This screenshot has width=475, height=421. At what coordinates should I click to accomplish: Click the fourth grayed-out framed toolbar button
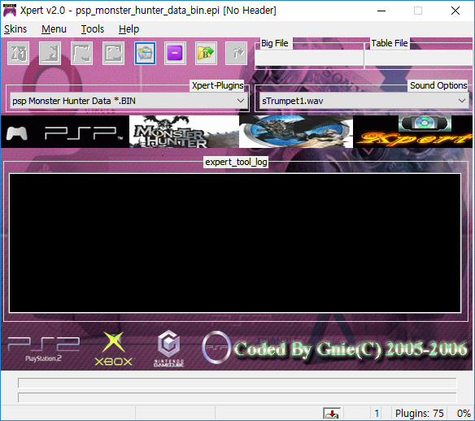coord(113,54)
